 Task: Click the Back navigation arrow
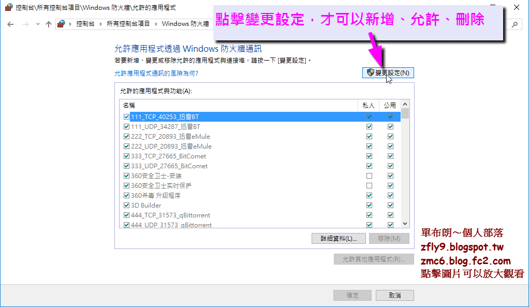(x=10, y=24)
